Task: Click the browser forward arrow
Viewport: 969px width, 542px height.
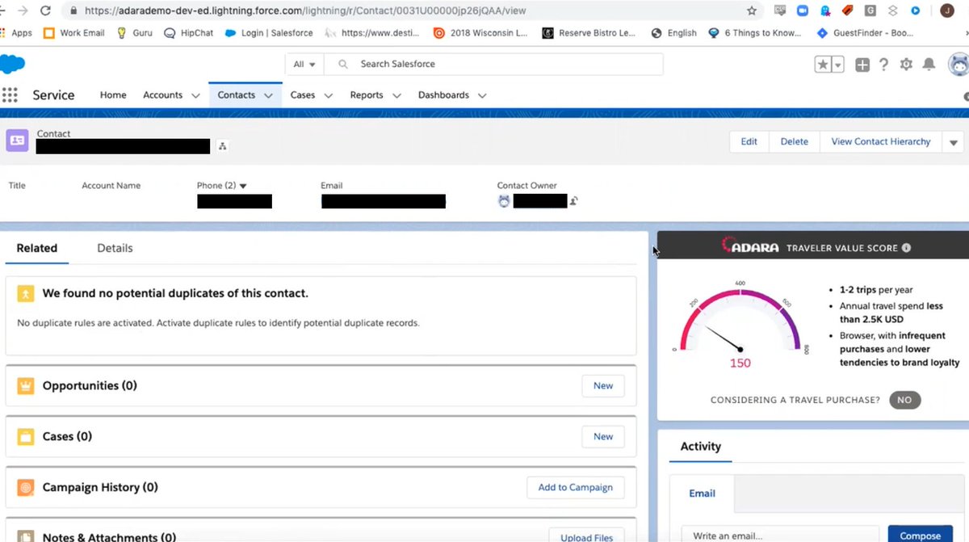Action: point(22,11)
